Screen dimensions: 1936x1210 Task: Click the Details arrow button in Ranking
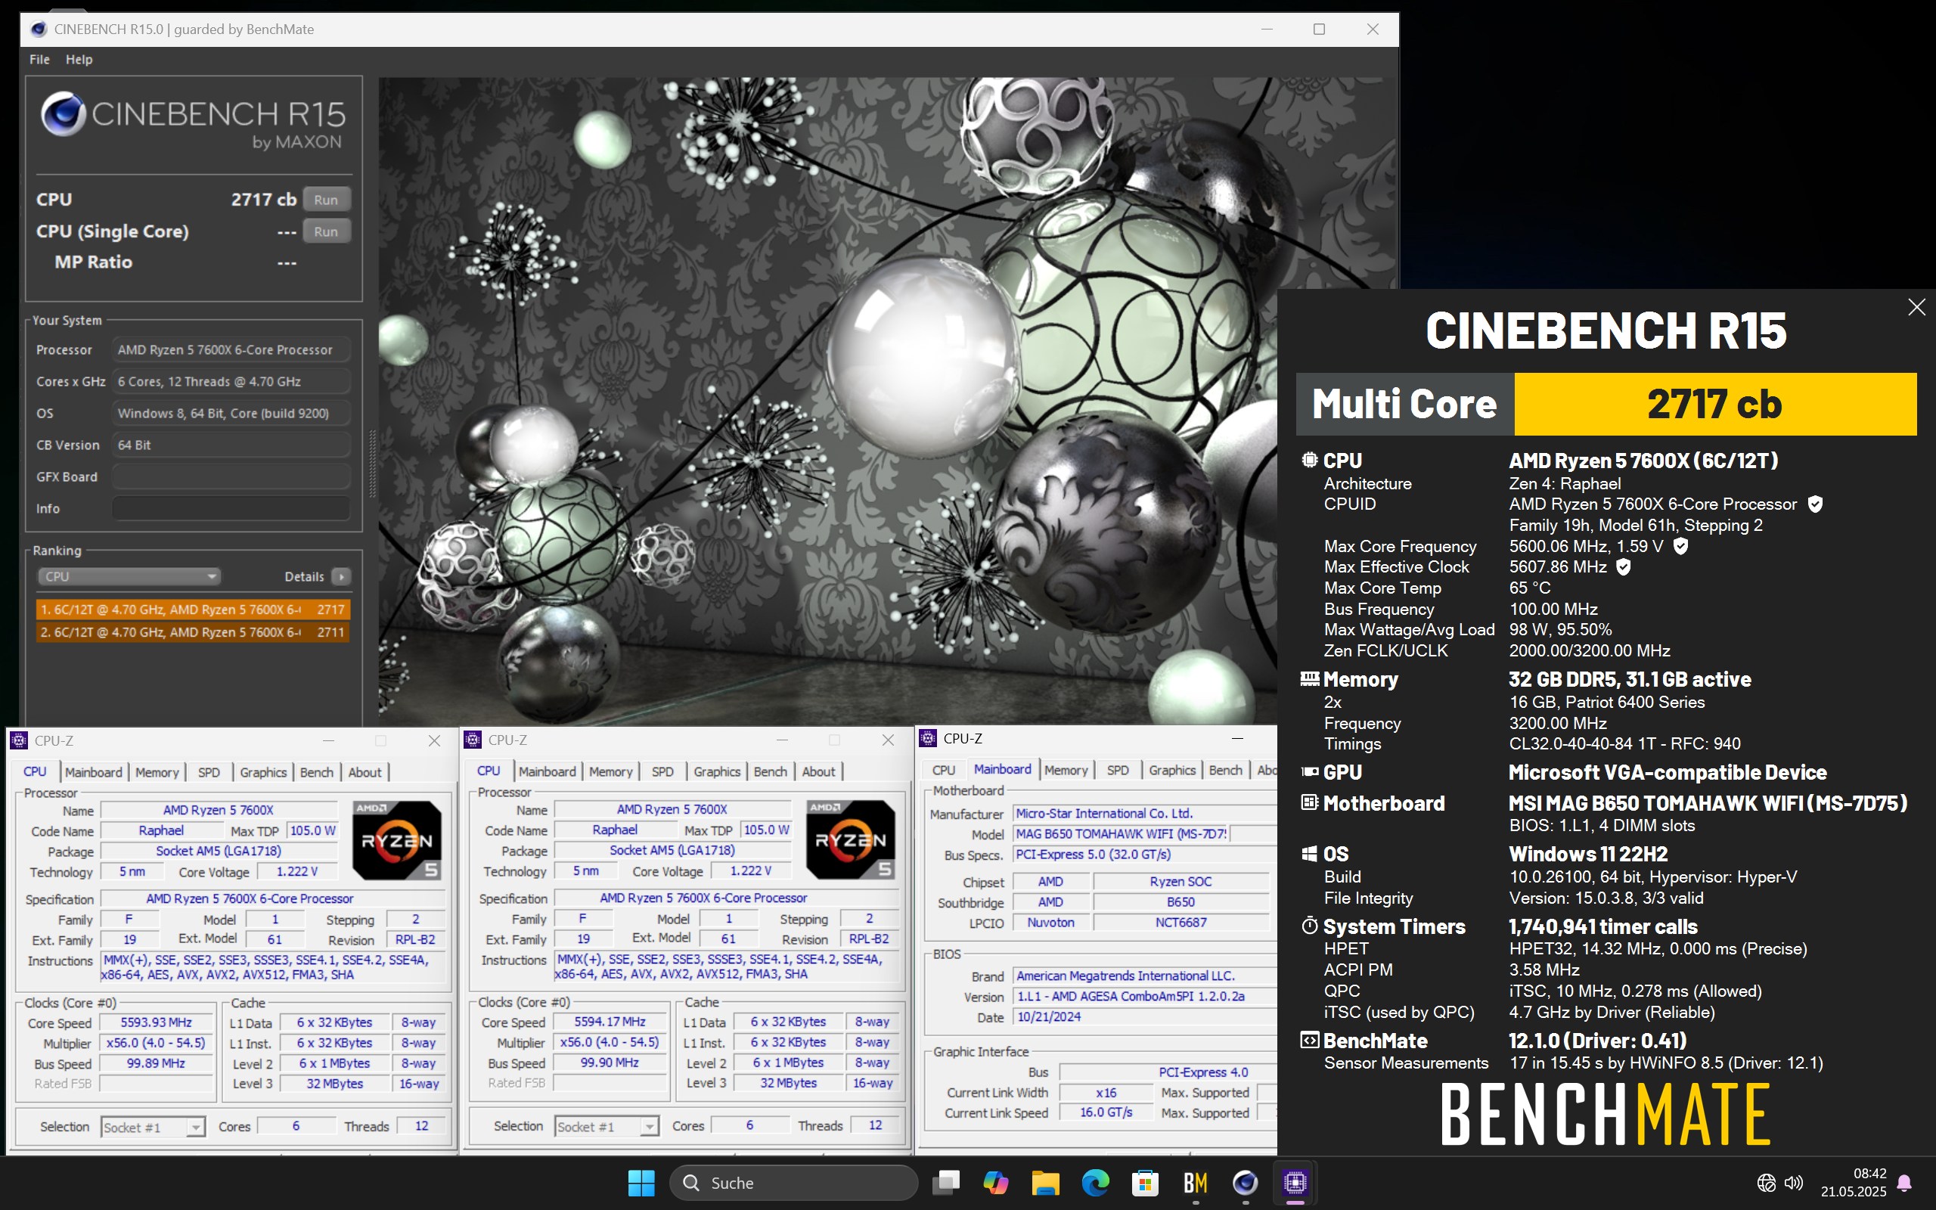click(x=342, y=576)
